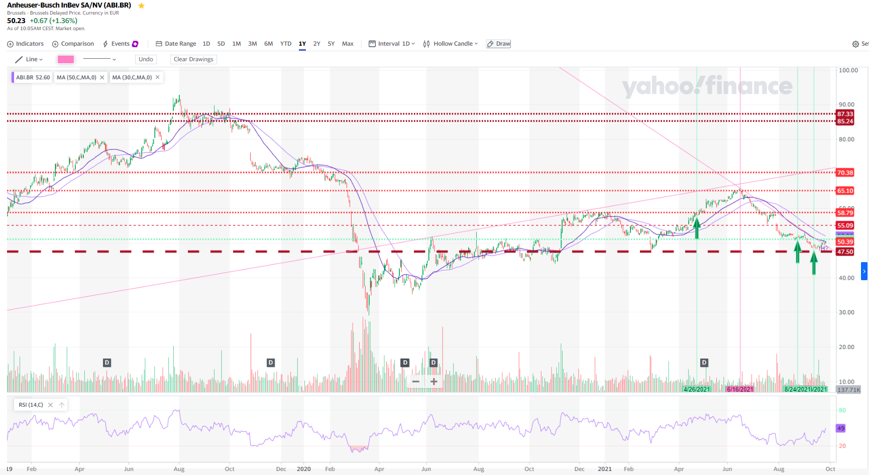Select the YTD date range
Screen dimensions: 869x475
[x=286, y=44]
